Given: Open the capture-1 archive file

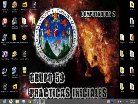Looking at the screenshot, I should click(x=24, y=72).
